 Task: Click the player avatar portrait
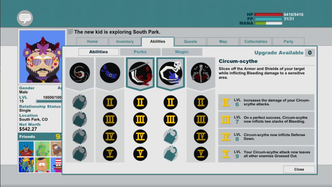[42, 56]
